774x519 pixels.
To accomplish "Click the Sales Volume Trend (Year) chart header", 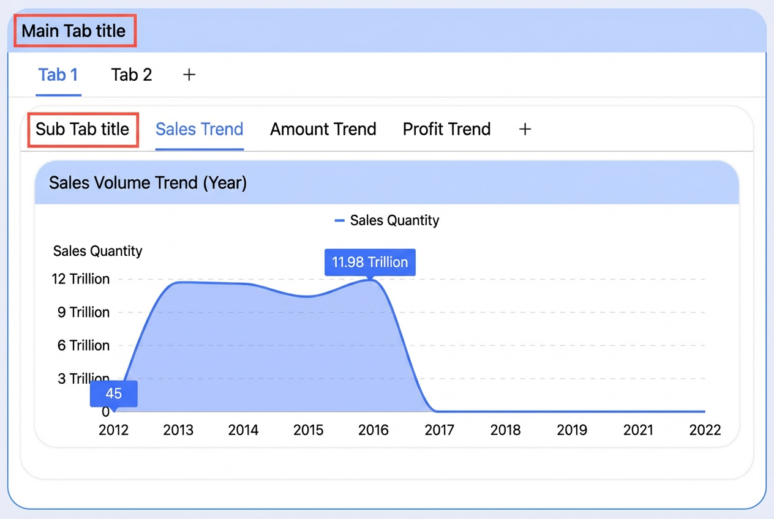I will [387, 182].
